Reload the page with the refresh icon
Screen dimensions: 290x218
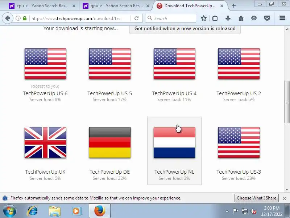click(137, 18)
